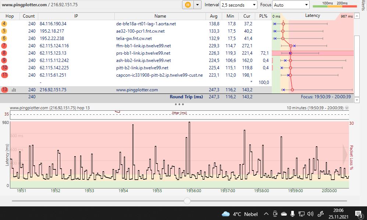
Task: Click the Latency graph column header
Action: (313, 16)
